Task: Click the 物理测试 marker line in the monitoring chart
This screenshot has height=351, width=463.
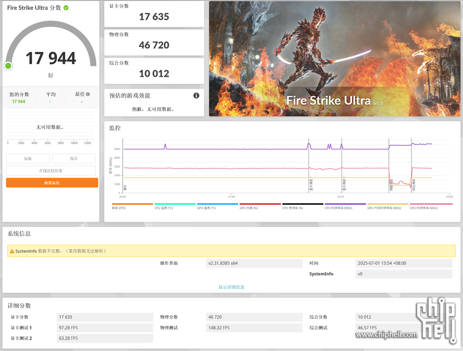Action: [389, 166]
